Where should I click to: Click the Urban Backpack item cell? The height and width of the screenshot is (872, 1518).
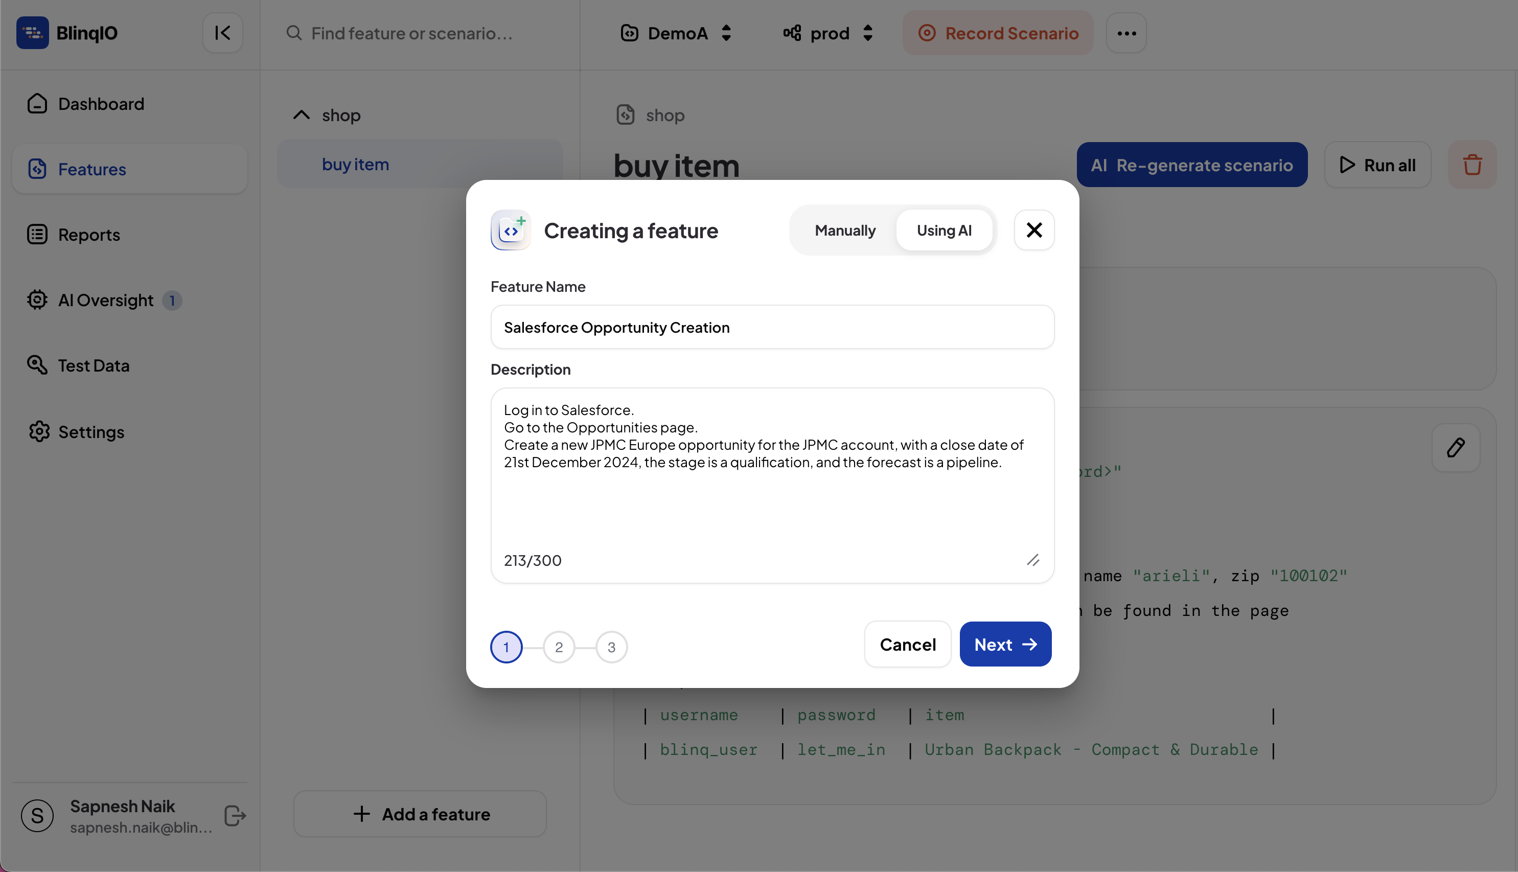pyautogui.click(x=1091, y=750)
